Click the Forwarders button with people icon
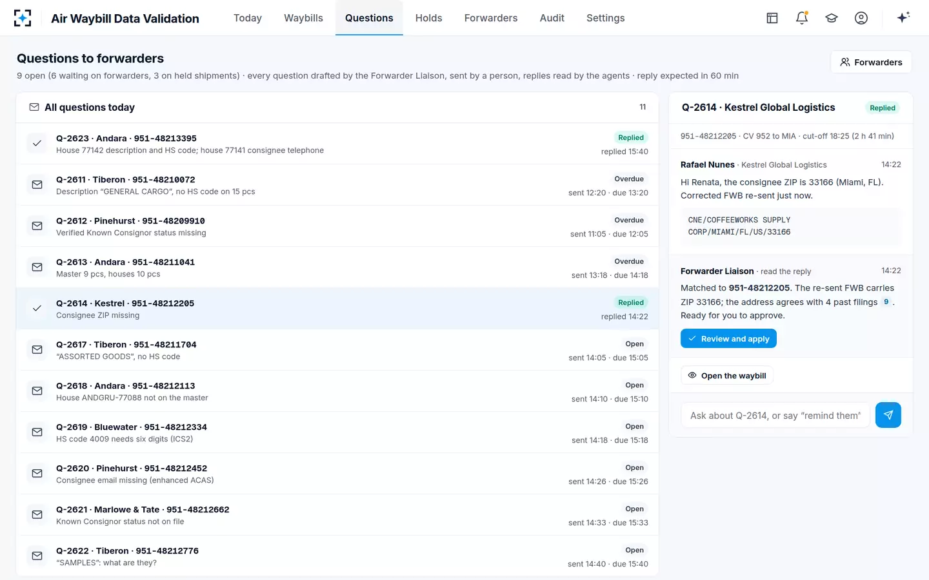 871,62
